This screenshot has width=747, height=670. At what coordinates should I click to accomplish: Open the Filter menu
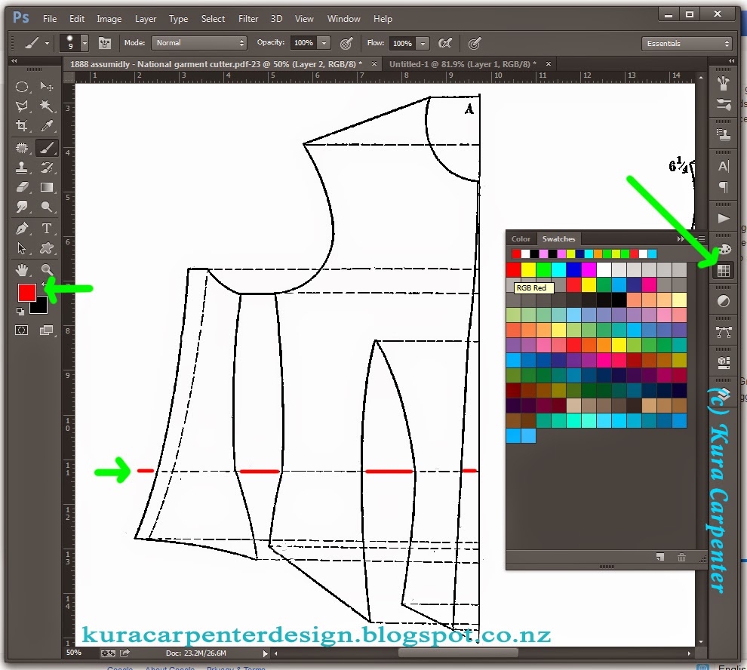(x=248, y=19)
